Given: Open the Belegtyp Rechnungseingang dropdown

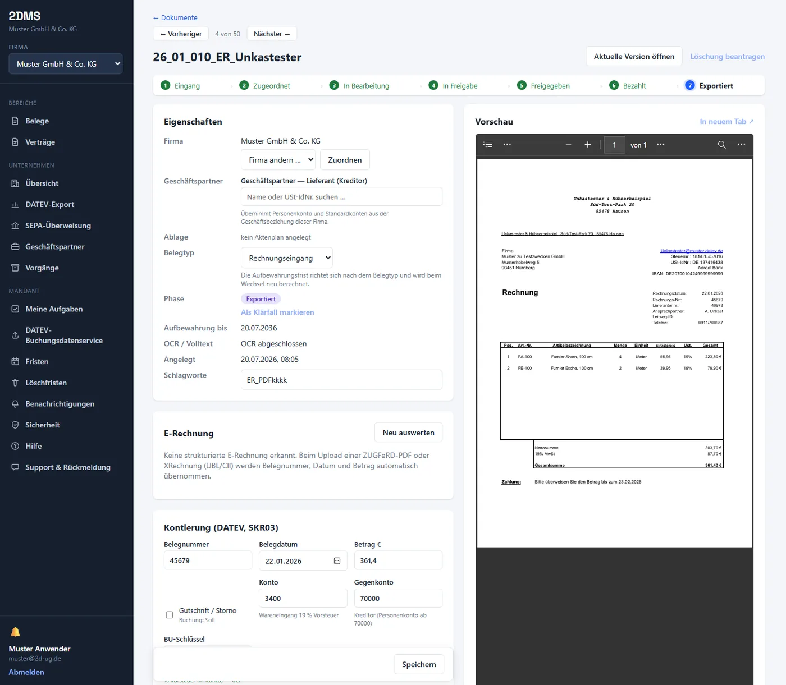Looking at the screenshot, I should point(287,258).
